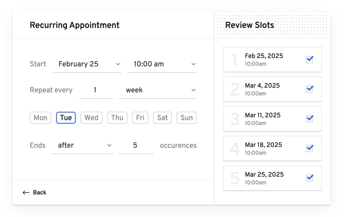Click the occurrences count field
345x217 pixels.
[x=136, y=145]
